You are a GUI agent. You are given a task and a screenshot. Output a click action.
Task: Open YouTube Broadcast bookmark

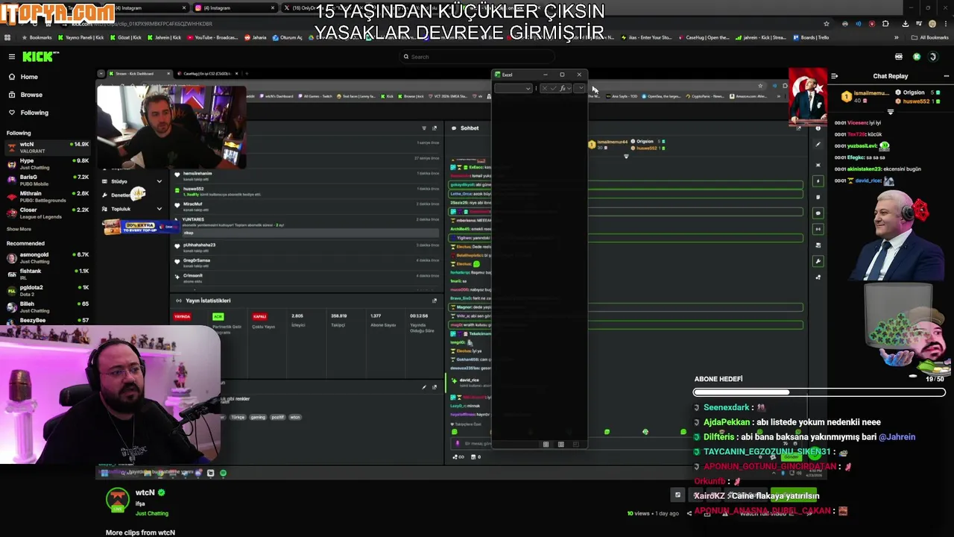(212, 37)
